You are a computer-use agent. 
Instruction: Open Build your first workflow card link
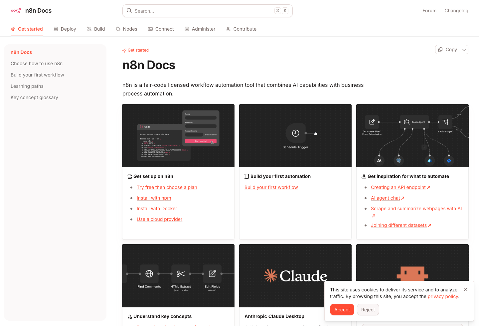coord(271,187)
